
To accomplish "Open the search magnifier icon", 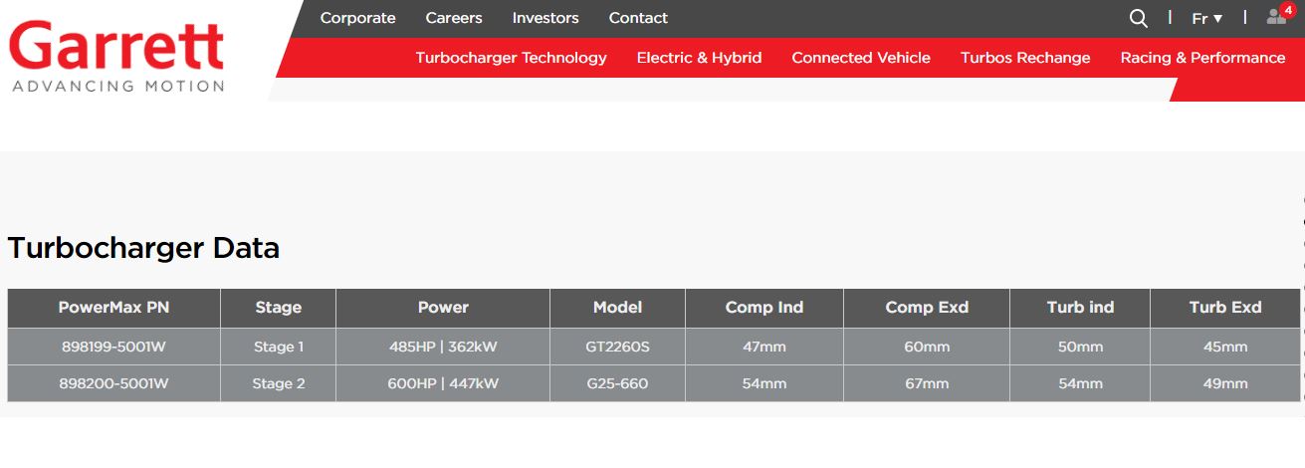I will (x=1138, y=18).
